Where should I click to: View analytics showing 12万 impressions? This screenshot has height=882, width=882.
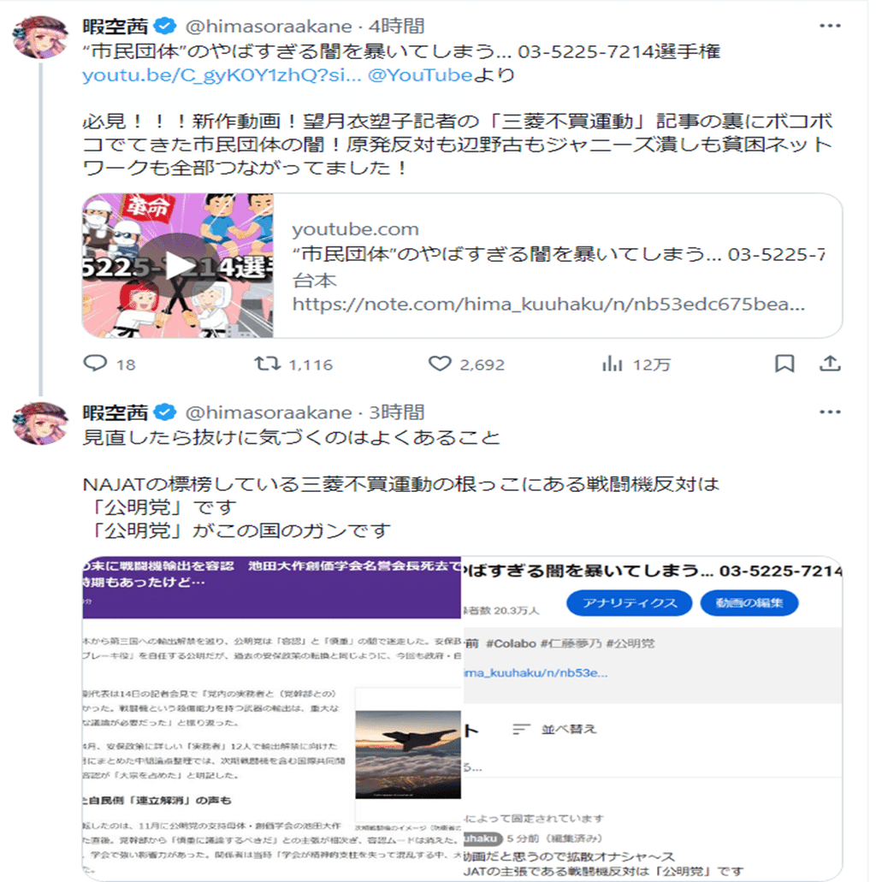636,364
